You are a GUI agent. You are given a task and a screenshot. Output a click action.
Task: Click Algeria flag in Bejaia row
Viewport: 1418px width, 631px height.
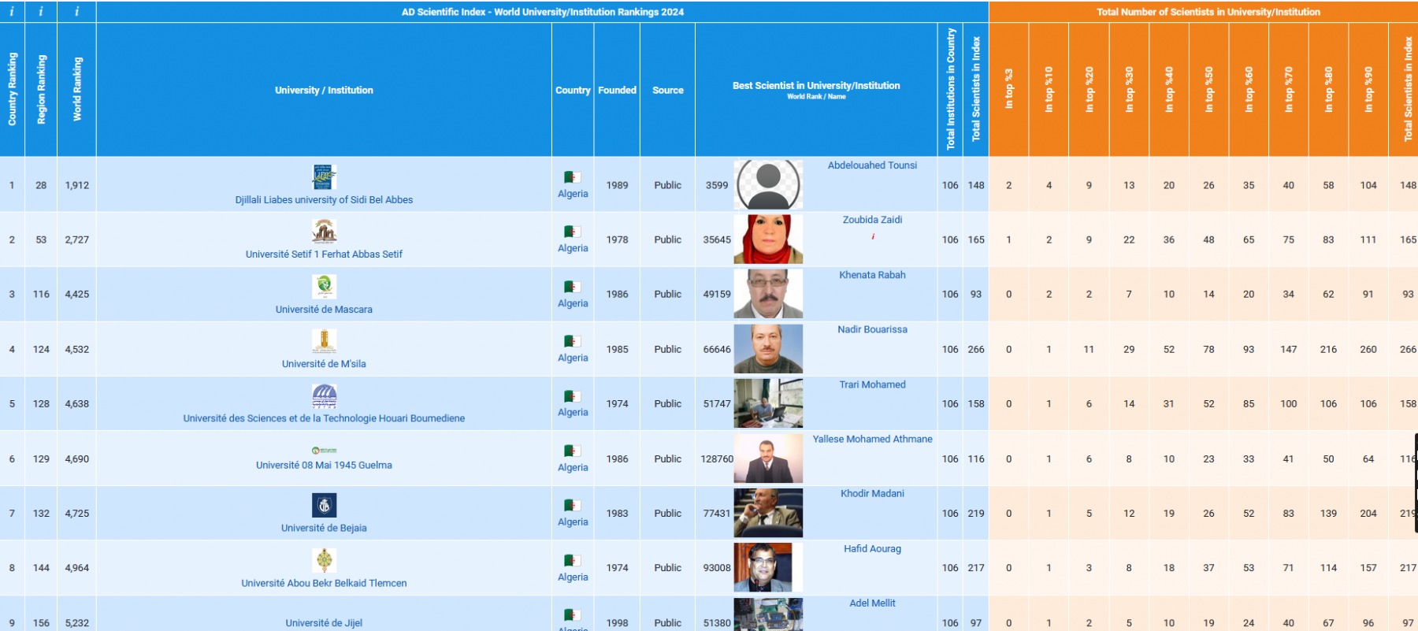click(x=572, y=505)
